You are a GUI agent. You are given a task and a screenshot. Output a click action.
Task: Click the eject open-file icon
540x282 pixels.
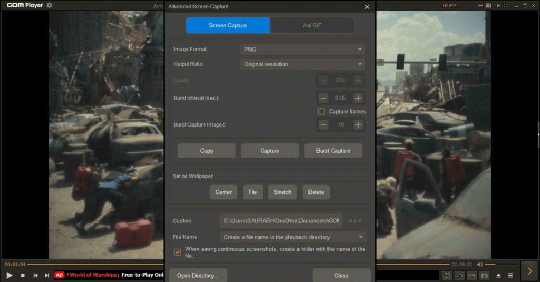point(498,276)
